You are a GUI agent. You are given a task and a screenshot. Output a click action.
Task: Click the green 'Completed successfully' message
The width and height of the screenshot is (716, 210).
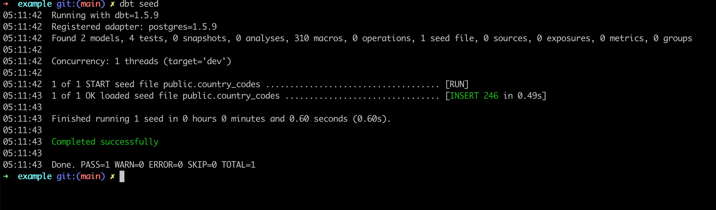click(x=105, y=142)
